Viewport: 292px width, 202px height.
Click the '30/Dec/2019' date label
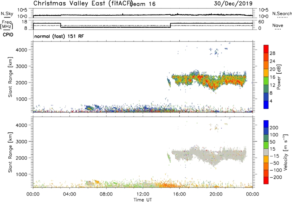pyautogui.click(x=233, y=3)
